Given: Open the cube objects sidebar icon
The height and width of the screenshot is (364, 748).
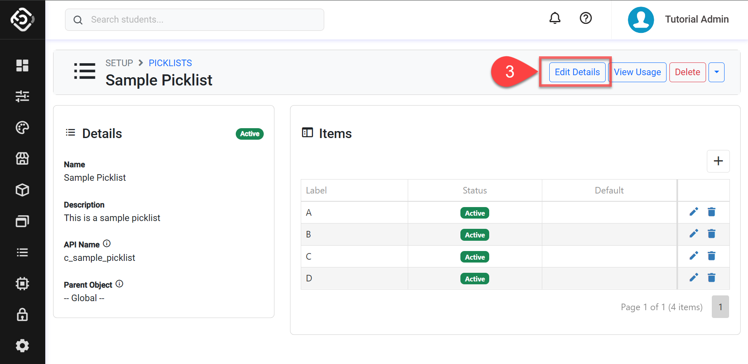Looking at the screenshot, I should pyautogui.click(x=22, y=190).
